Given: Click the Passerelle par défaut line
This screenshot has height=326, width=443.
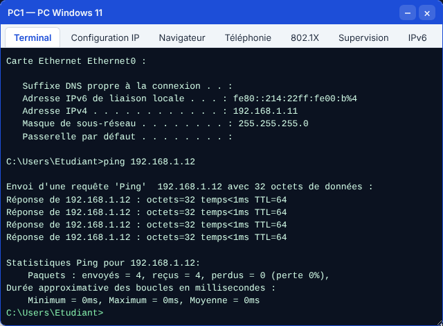Looking at the screenshot, I should (x=127, y=137).
